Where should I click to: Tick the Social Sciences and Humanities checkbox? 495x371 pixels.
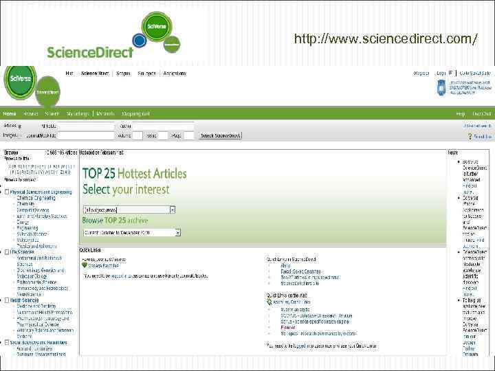point(7,342)
